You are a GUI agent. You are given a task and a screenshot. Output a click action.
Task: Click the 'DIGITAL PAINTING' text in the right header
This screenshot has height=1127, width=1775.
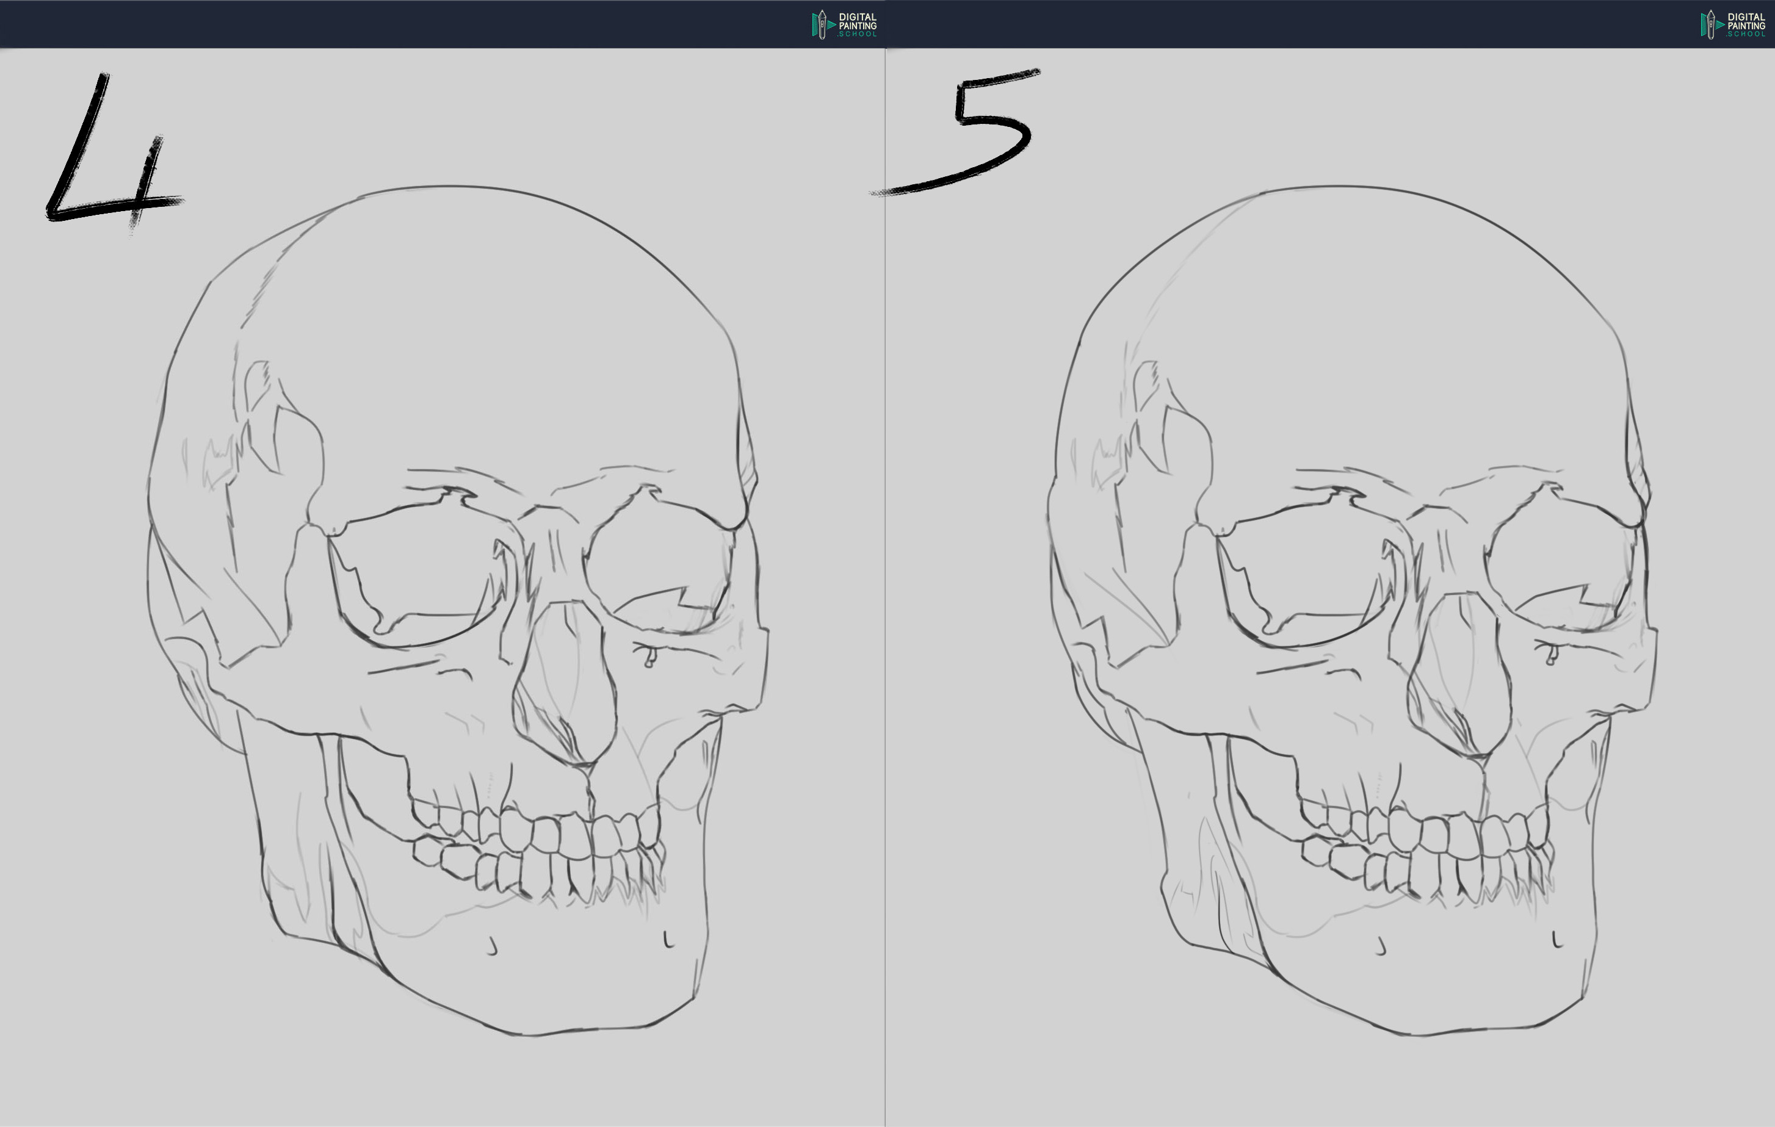tap(1746, 21)
